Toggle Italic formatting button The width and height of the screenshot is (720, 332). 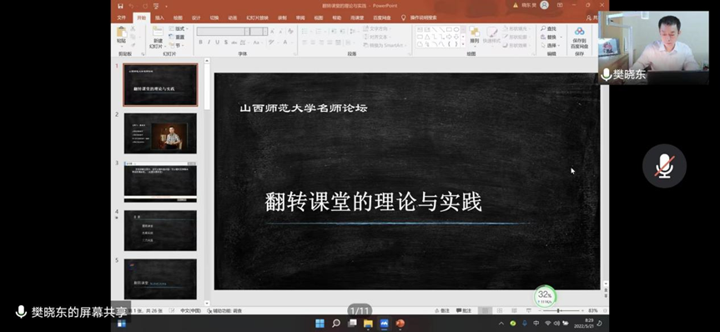click(209, 43)
